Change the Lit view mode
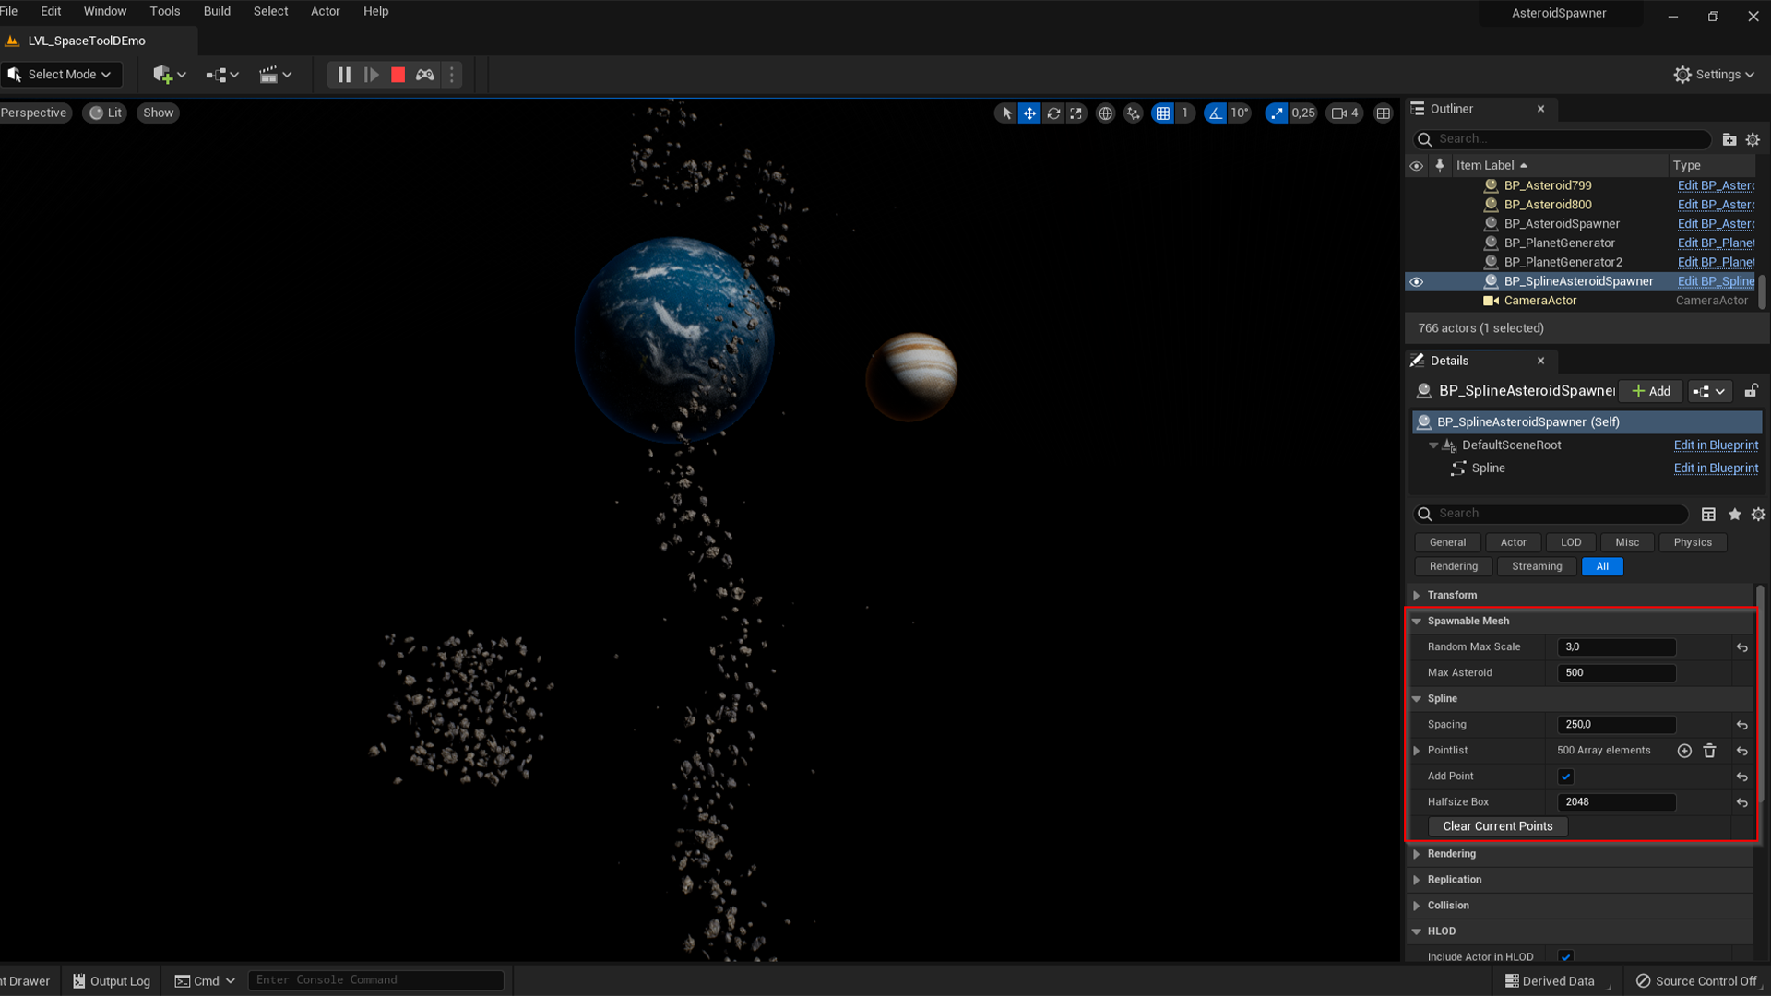 coord(105,113)
